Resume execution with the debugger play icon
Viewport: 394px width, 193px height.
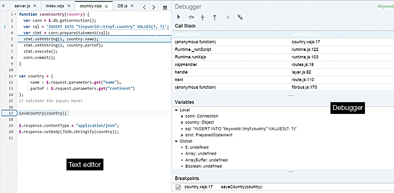179,17
